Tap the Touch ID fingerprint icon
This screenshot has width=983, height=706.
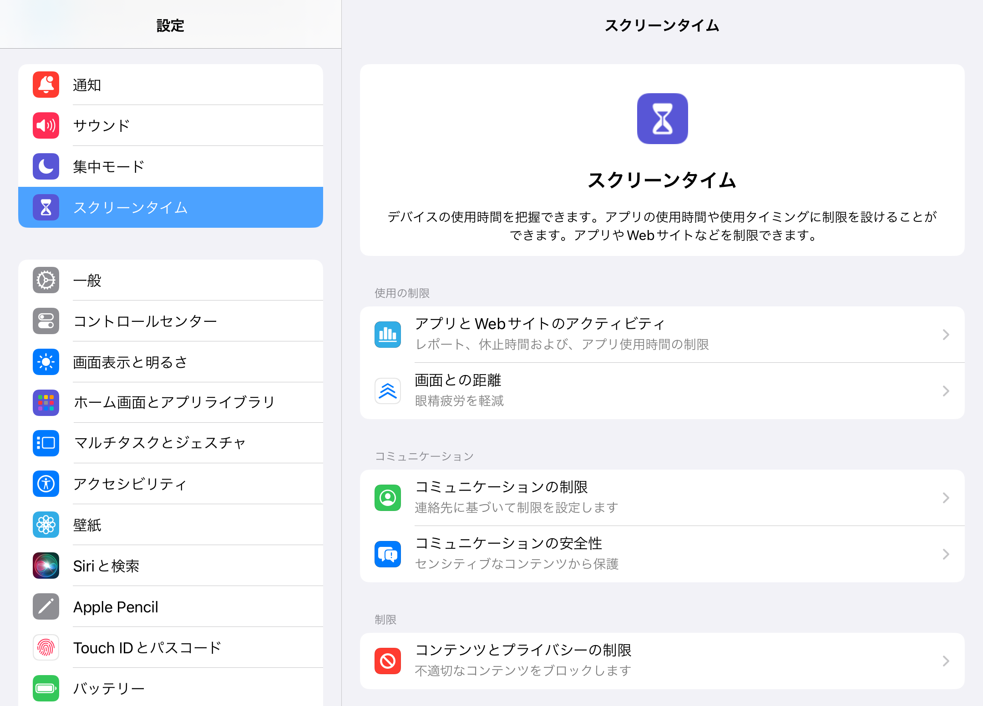(x=46, y=647)
